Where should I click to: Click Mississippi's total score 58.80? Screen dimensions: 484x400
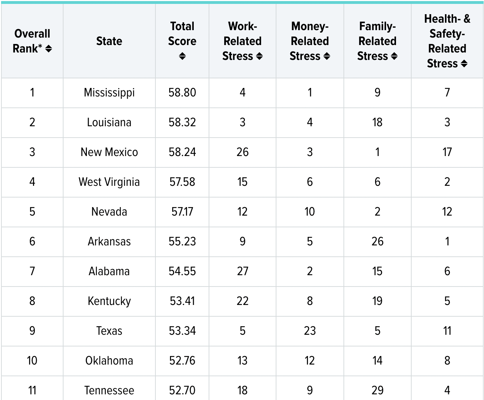point(182,93)
